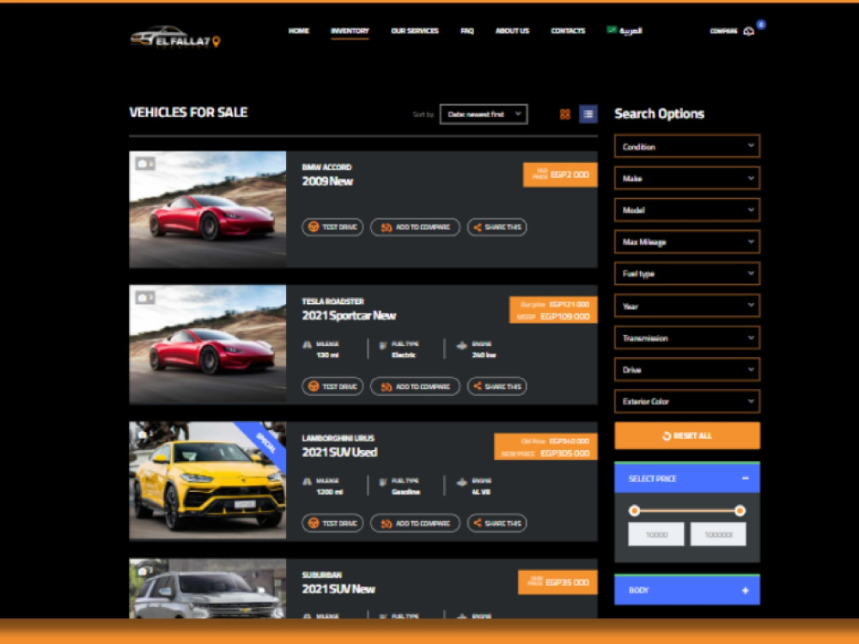Click the minimum price slider handle
The width and height of the screenshot is (859, 644).
click(x=635, y=511)
